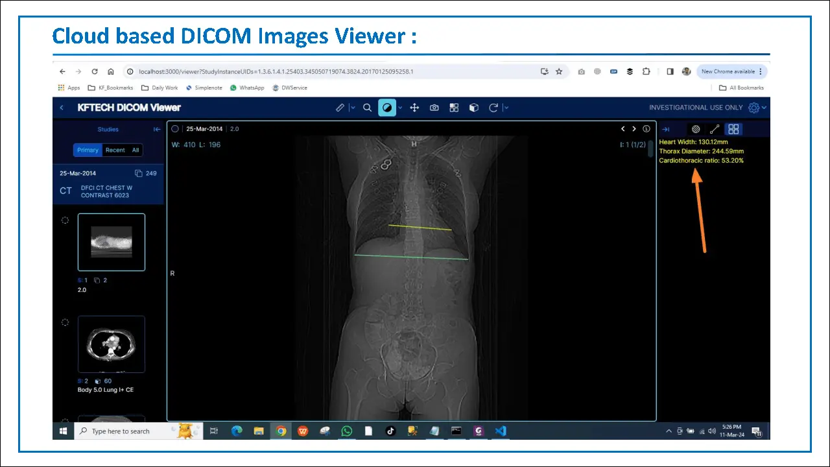Select the Pan move tool
830x467 pixels.
pos(414,108)
